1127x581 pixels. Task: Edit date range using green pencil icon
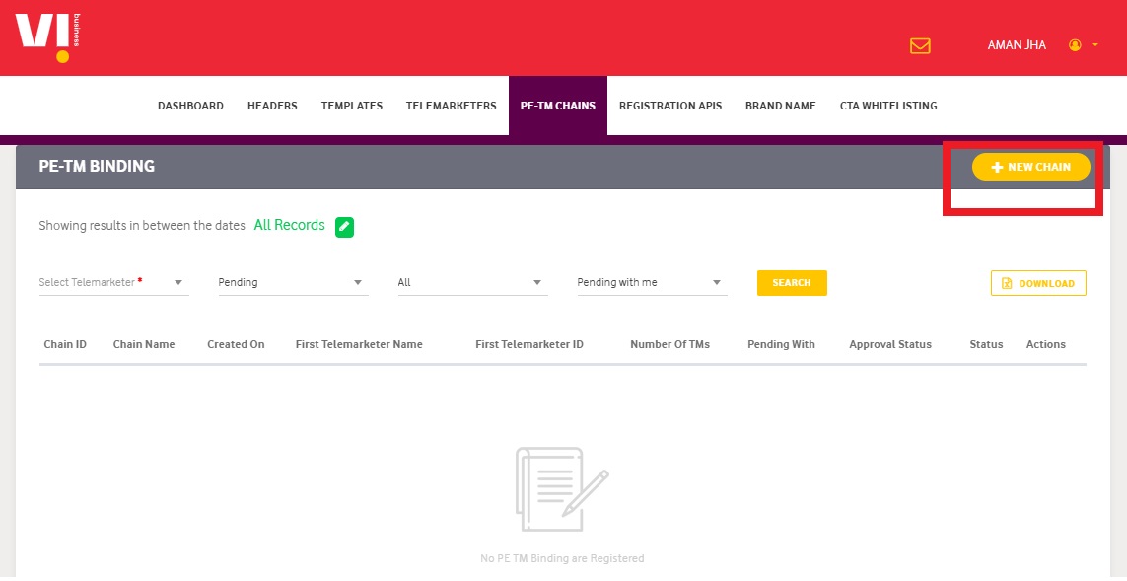click(343, 226)
